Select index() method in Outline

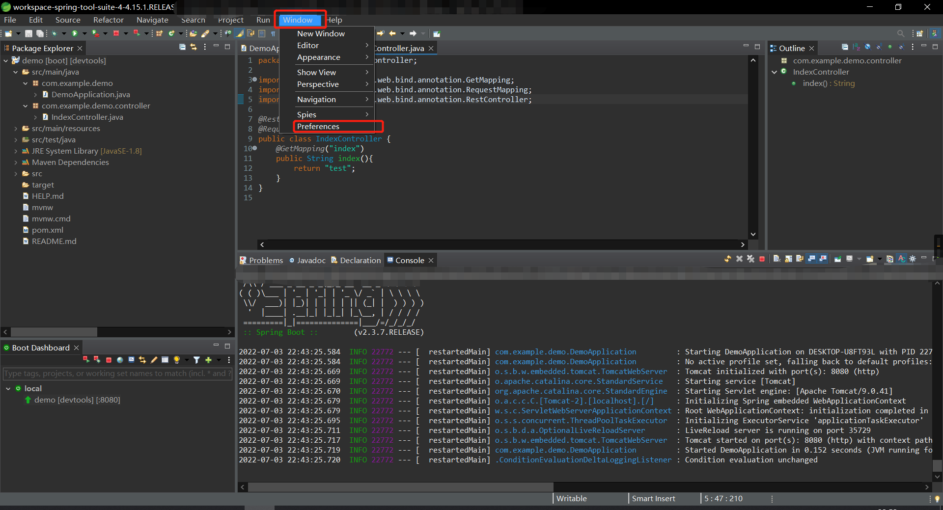[828, 83]
